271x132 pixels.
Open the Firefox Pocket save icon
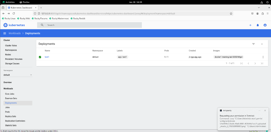pos(252,13)
